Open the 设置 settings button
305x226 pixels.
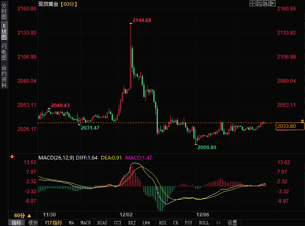pos(232,223)
